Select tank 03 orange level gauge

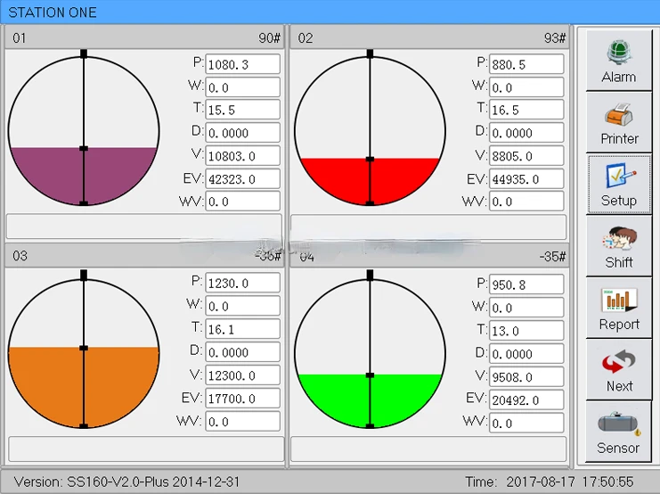click(84, 353)
